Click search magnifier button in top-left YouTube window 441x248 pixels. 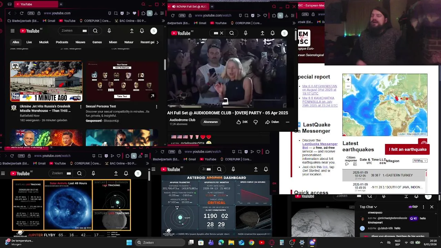coord(95,31)
